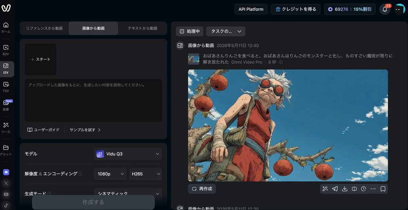This screenshot has width=408, height=210.
Task: Click the prompt description text field
Action: 93,101
